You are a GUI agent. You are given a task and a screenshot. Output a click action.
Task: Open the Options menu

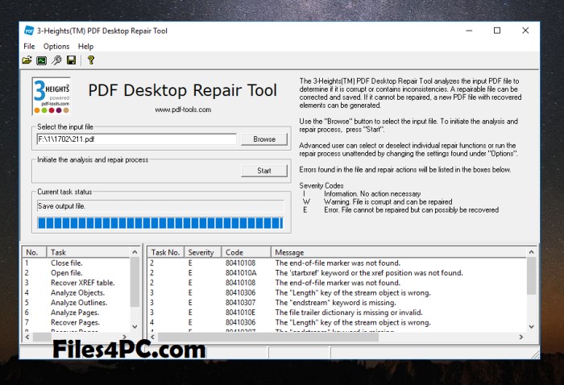pyautogui.click(x=56, y=47)
